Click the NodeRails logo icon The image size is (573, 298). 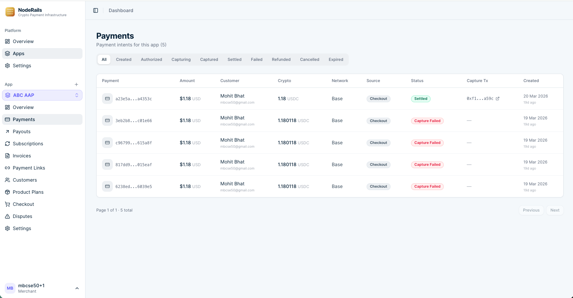coord(10,12)
